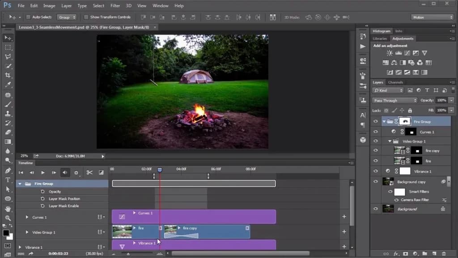458x258 pixels.
Task: Select the Rectangular Marquee tool
Action: (8, 47)
